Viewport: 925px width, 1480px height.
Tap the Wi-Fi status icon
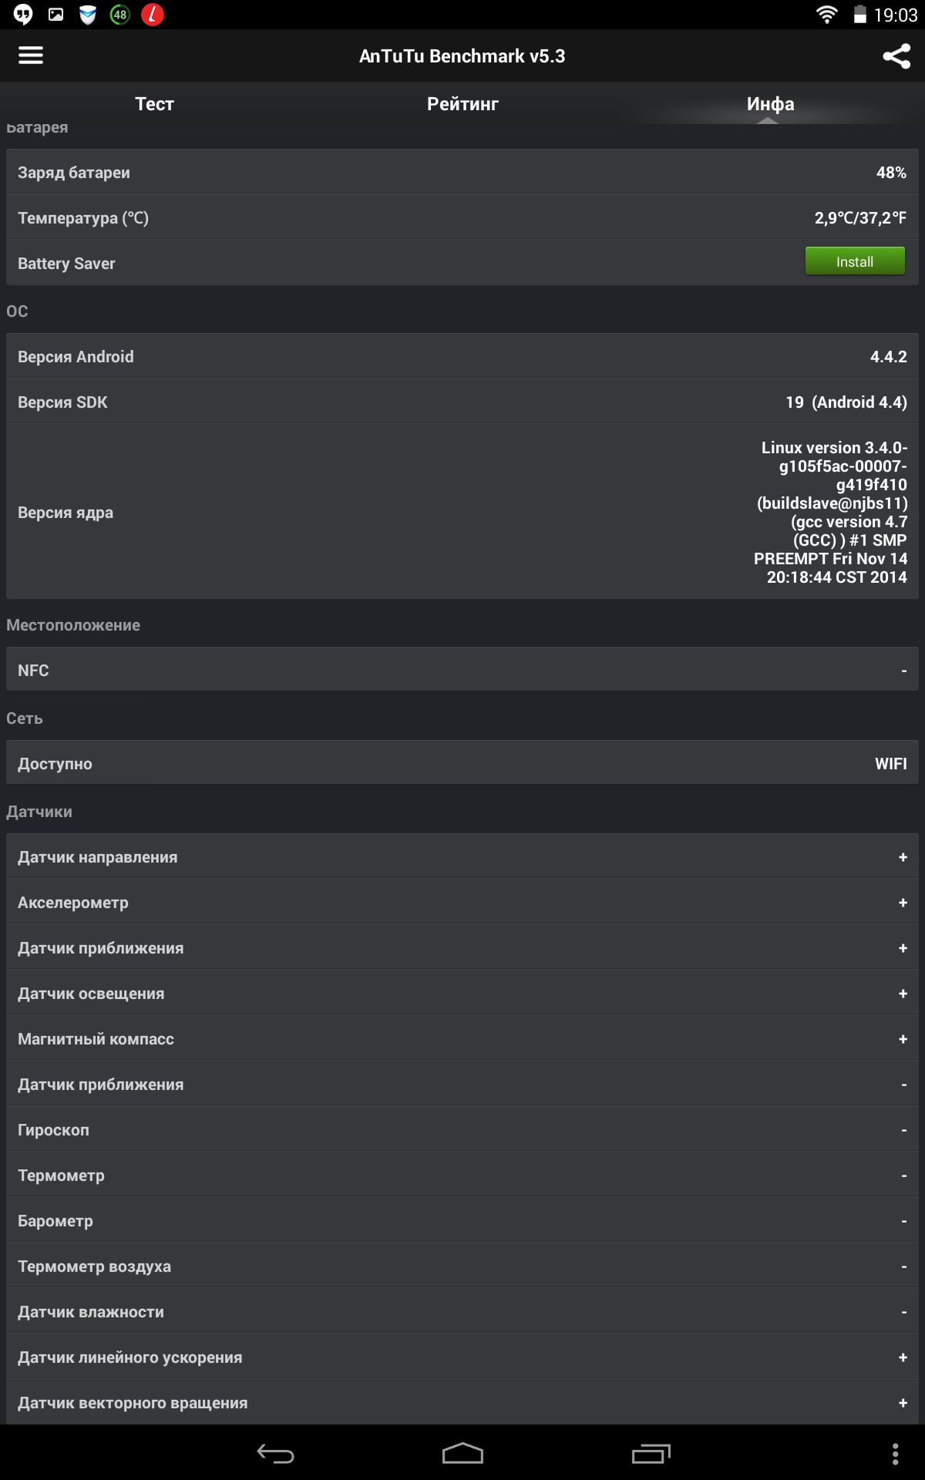pyautogui.click(x=826, y=15)
